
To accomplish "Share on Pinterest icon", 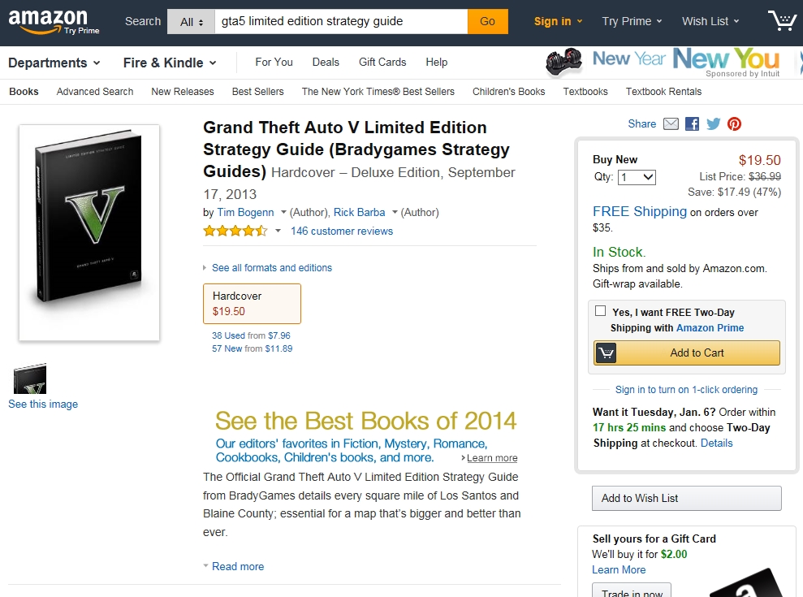I will 734,124.
